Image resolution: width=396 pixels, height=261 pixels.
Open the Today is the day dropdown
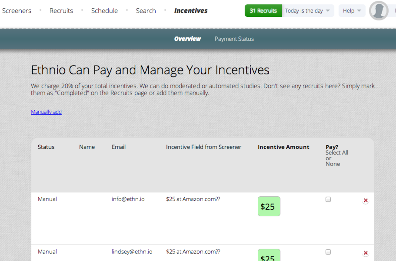(x=308, y=11)
